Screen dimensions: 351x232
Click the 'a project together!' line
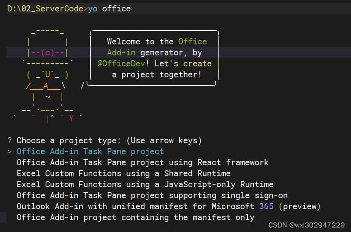(157, 74)
